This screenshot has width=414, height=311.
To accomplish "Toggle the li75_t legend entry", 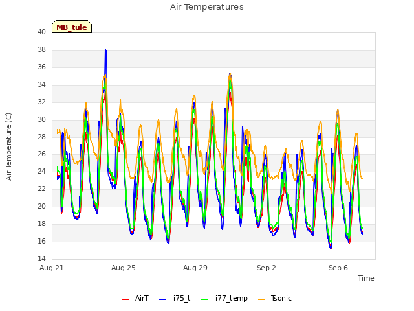I will coord(175,298).
